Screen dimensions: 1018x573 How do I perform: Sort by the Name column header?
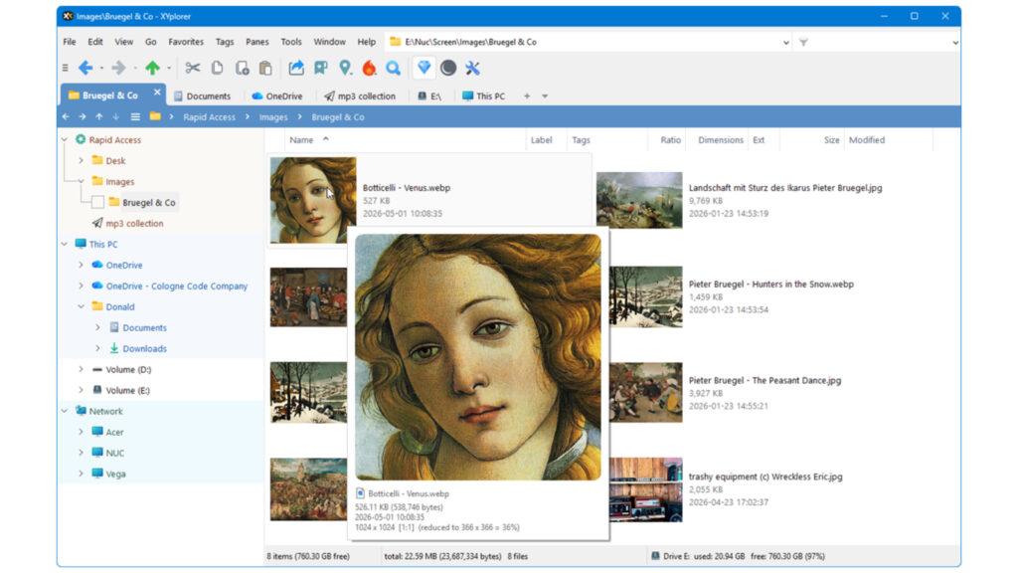pyautogui.click(x=301, y=139)
